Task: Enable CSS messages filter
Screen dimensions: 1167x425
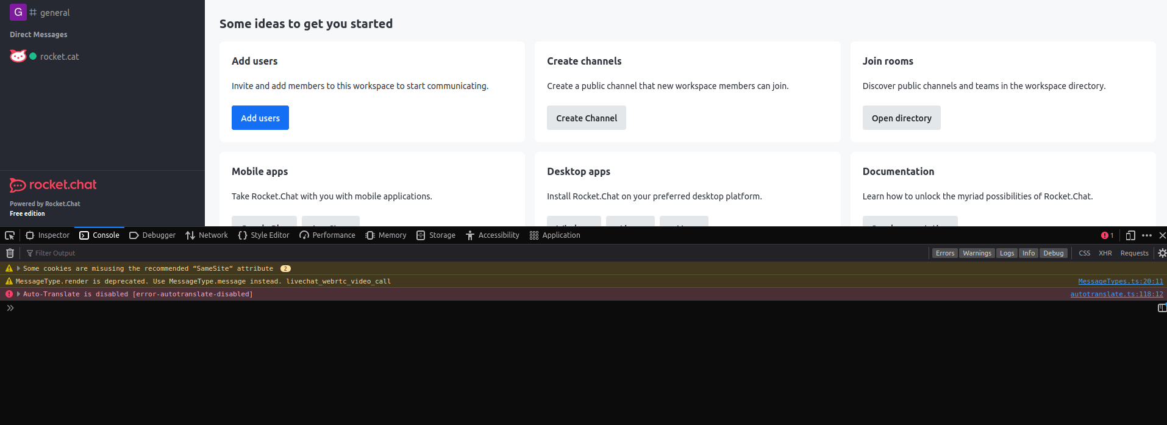Action: [1084, 253]
